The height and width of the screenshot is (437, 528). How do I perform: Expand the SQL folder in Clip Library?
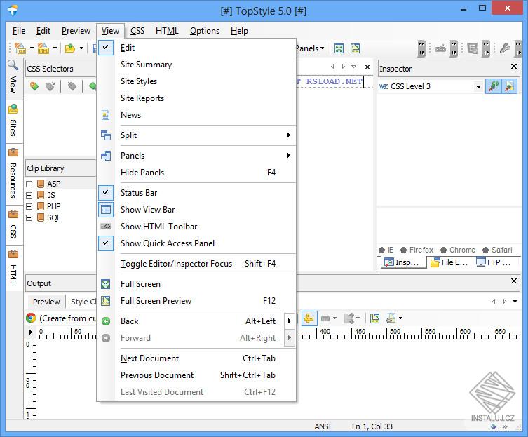tap(29, 217)
